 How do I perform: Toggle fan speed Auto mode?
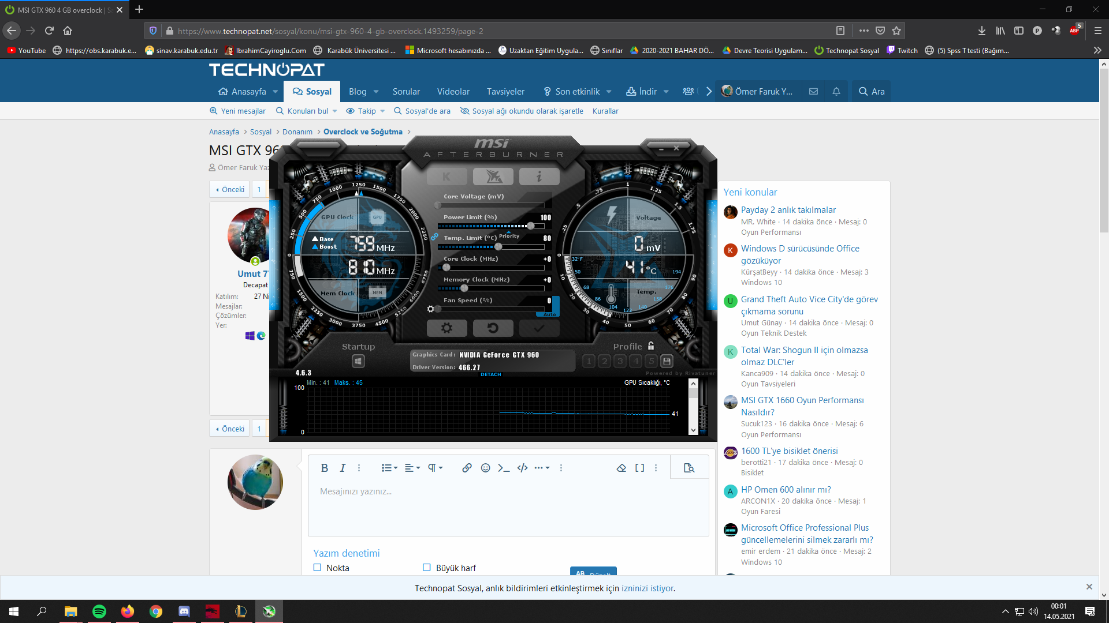tap(549, 314)
